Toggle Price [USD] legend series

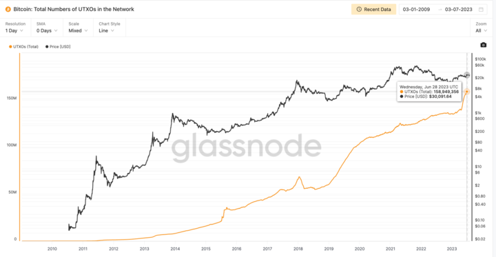click(58, 47)
